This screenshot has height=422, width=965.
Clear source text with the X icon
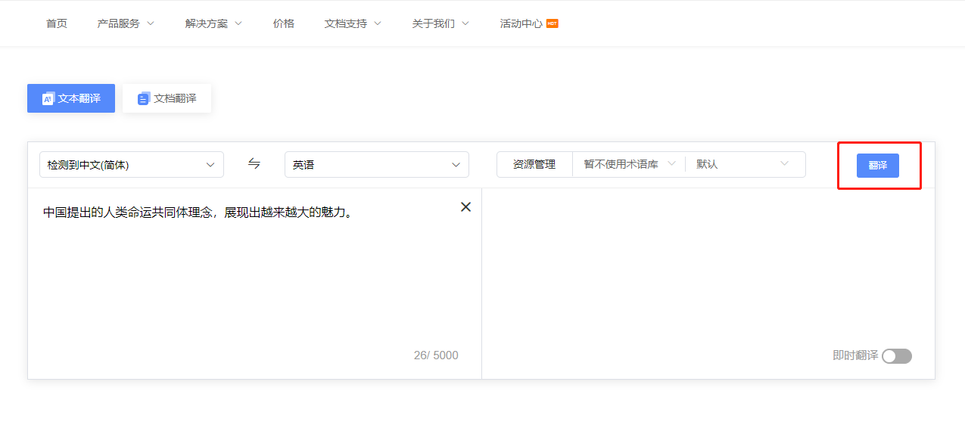tap(465, 207)
